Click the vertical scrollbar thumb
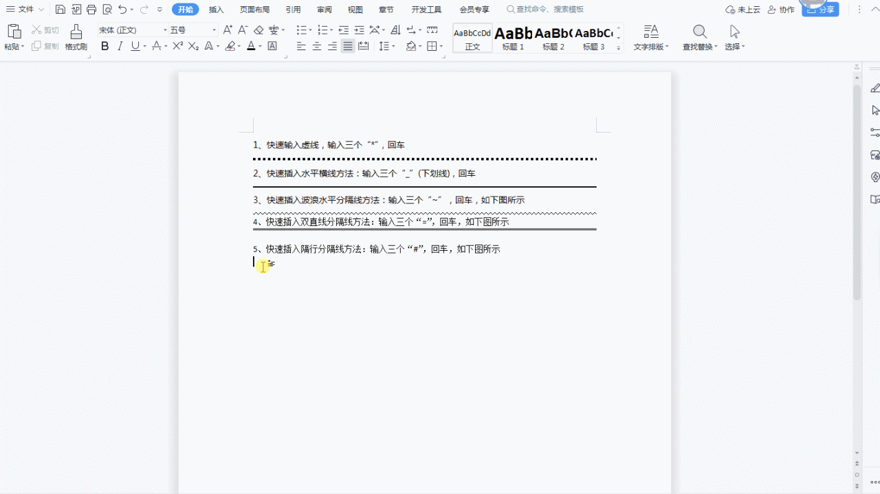This screenshot has height=494, width=880. point(857,192)
